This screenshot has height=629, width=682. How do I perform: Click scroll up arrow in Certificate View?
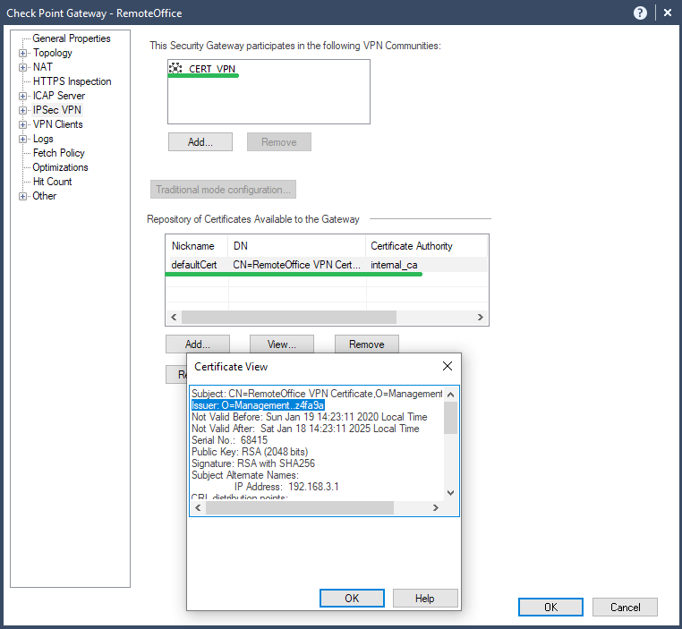[x=450, y=395]
